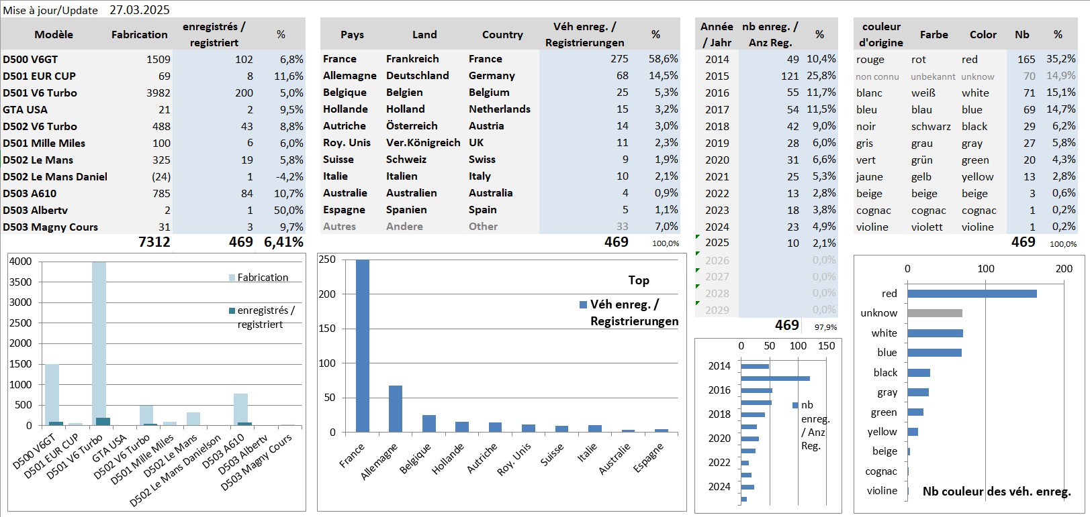
Task: Click the 25,8% percentage cell
Action: 821,76
